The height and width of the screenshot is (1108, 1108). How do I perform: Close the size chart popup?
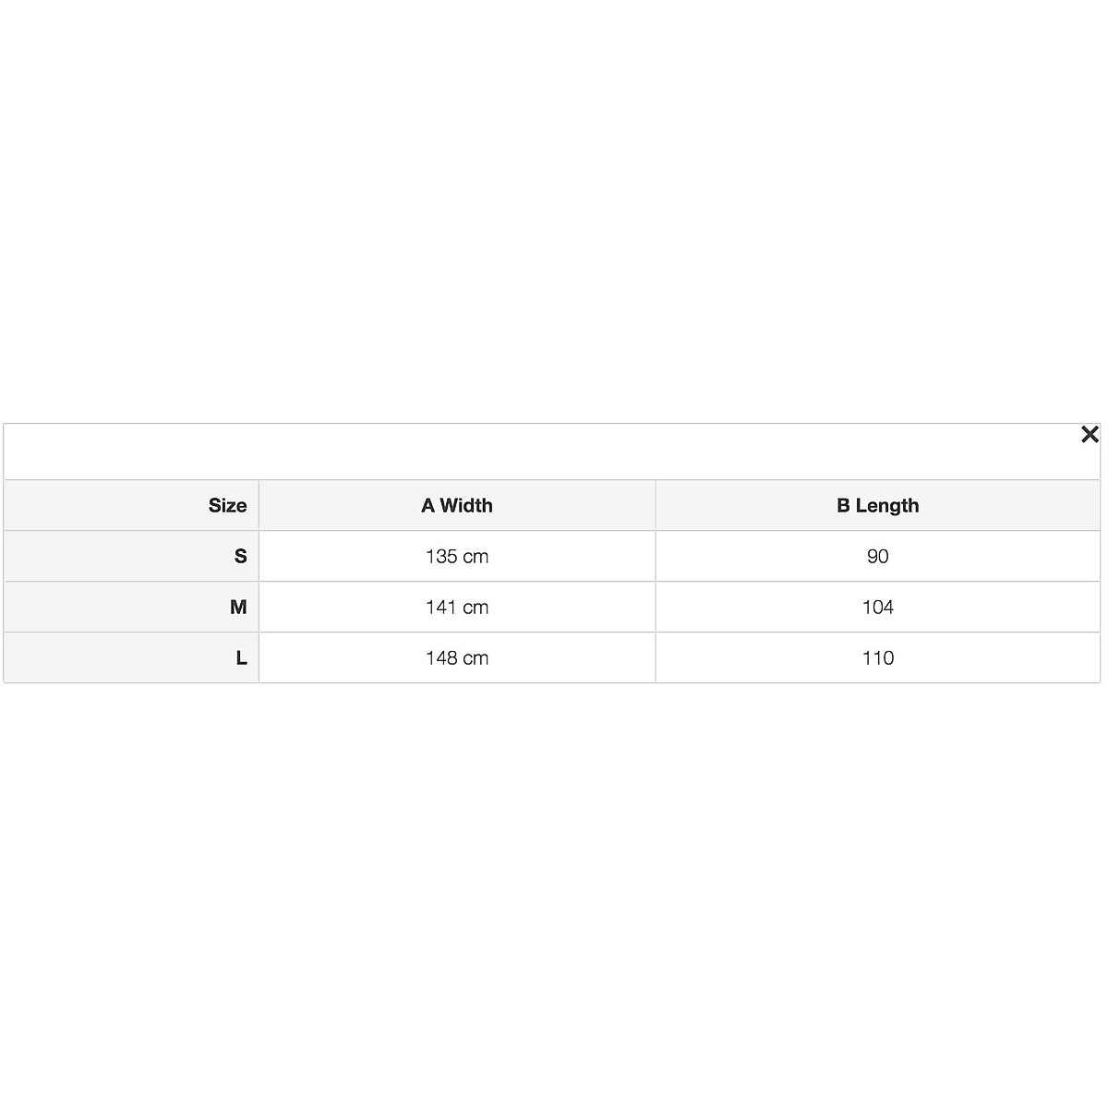[x=1090, y=435]
